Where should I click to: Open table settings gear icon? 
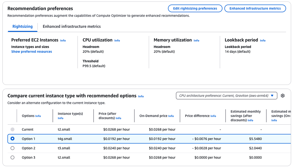coord(283,96)
